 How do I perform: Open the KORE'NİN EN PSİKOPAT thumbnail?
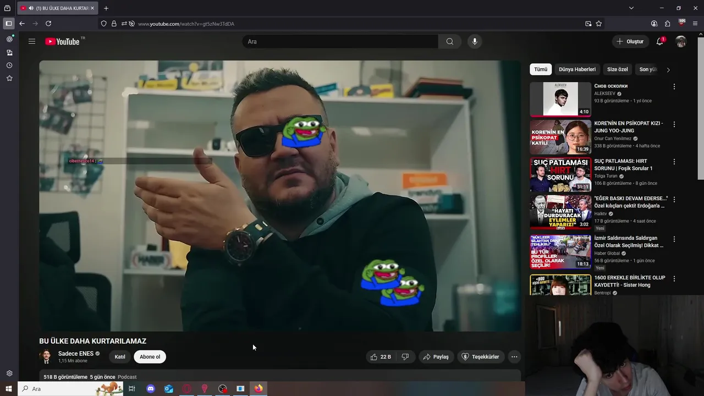(560, 137)
